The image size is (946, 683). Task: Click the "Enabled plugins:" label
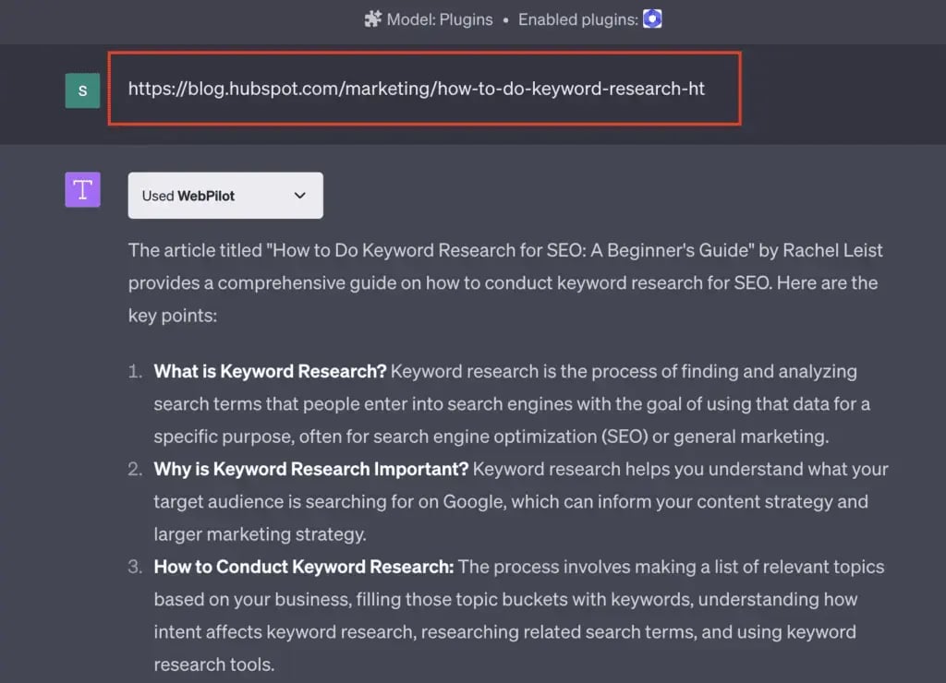[577, 19]
